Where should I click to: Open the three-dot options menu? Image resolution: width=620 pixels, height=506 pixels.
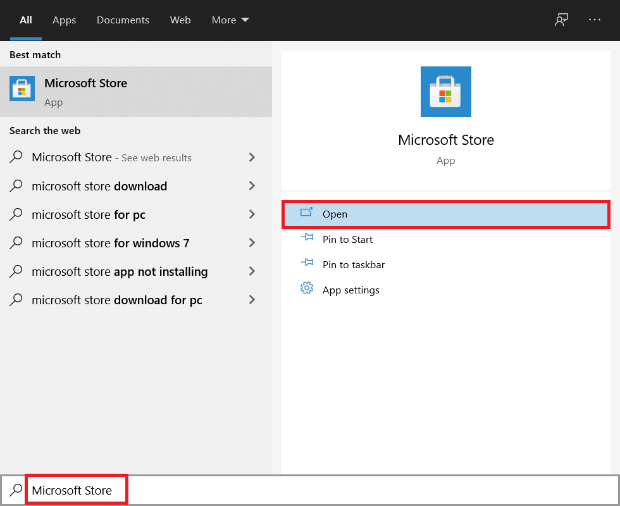595,20
